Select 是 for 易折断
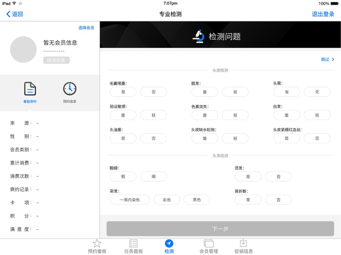 (x=248, y=200)
